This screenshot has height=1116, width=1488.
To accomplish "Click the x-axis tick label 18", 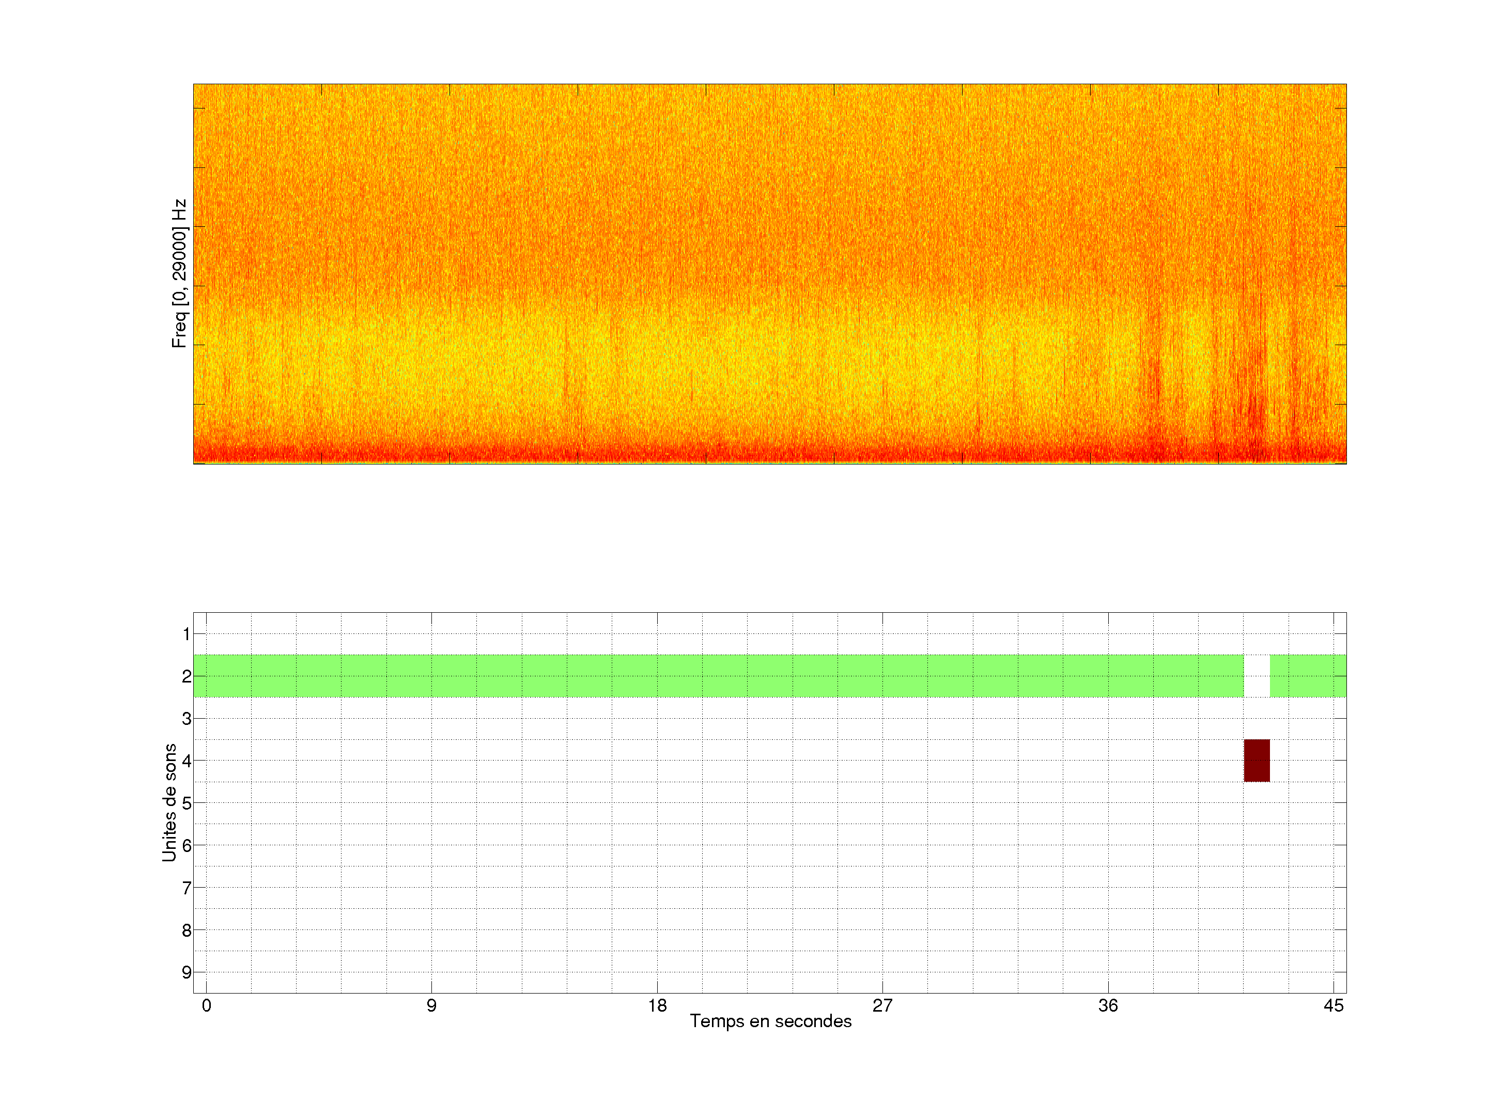I will tap(657, 1005).
